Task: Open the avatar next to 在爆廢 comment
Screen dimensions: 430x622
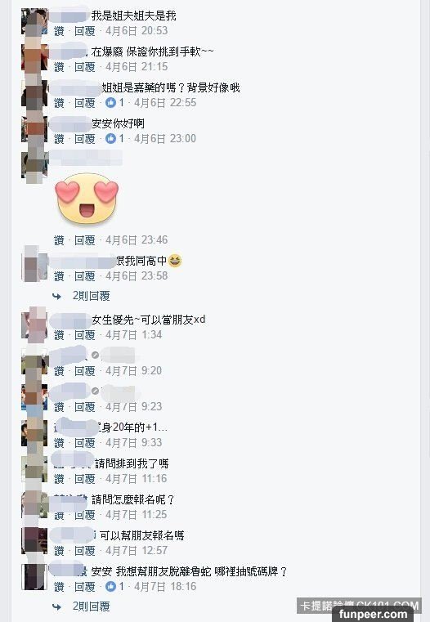Action: coord(34,58)
